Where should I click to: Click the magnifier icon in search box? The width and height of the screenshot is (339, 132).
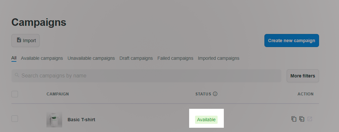pos(17,75)
